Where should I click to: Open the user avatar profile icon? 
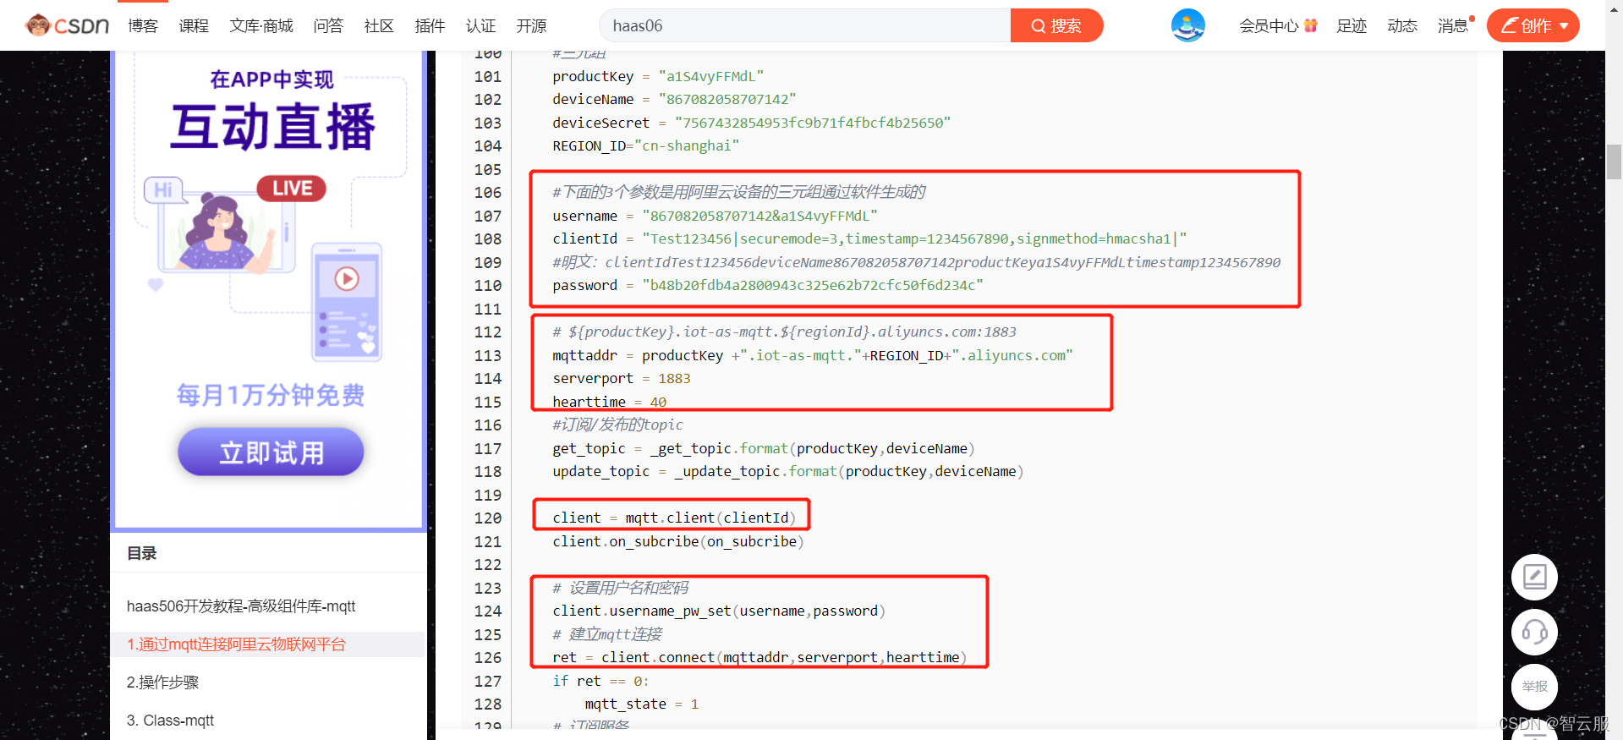click(1187, 25)
